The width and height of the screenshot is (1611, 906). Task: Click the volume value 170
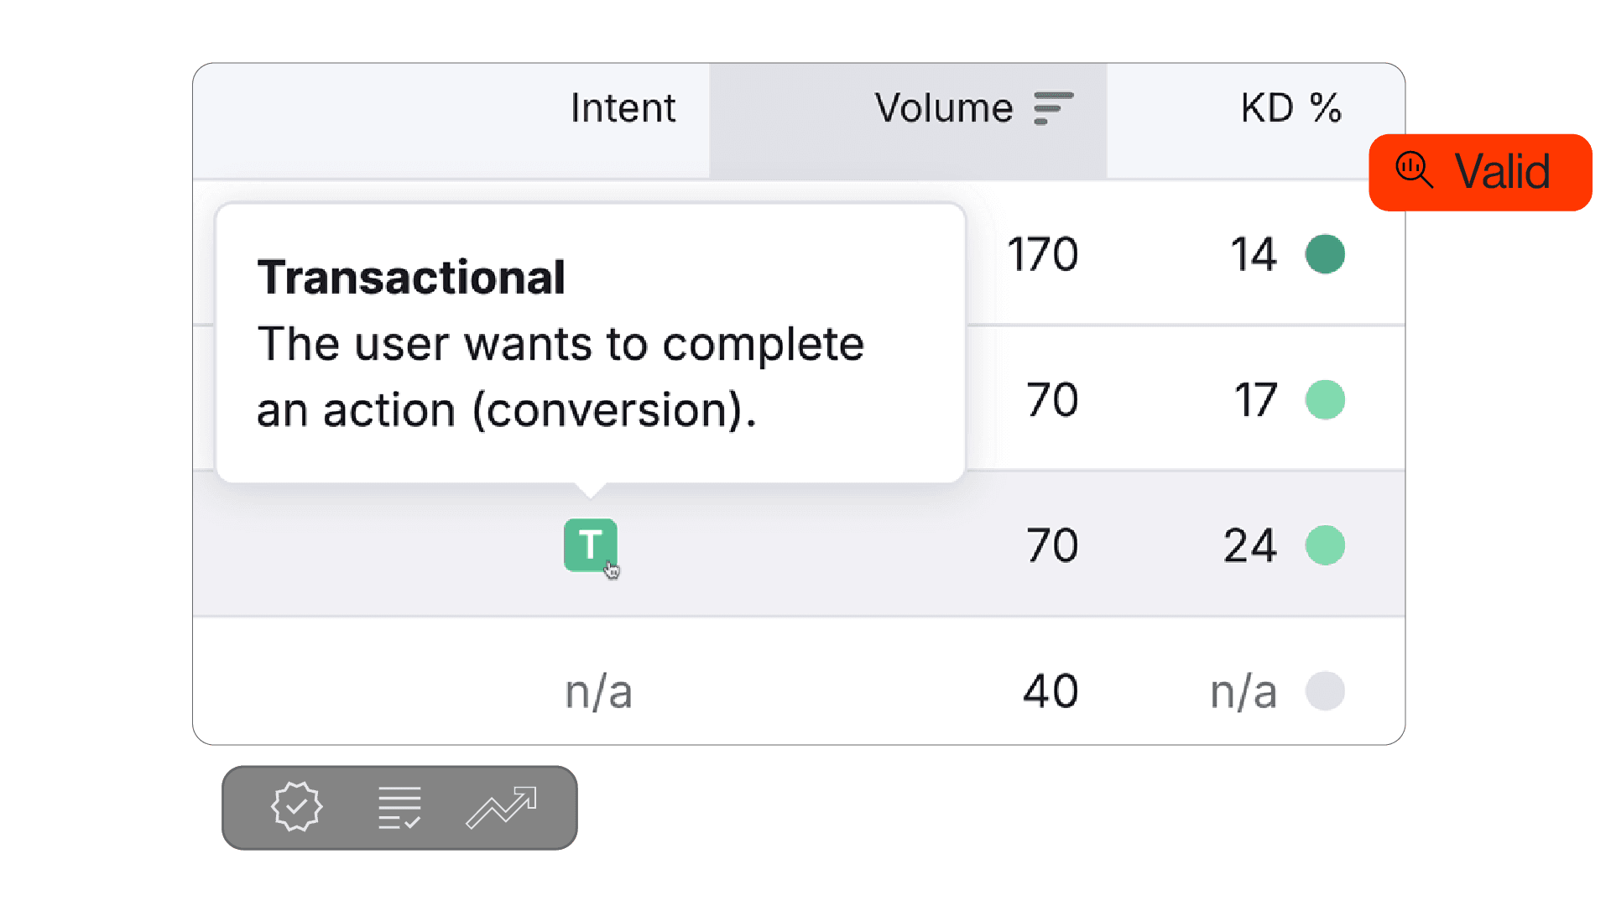1042,254
